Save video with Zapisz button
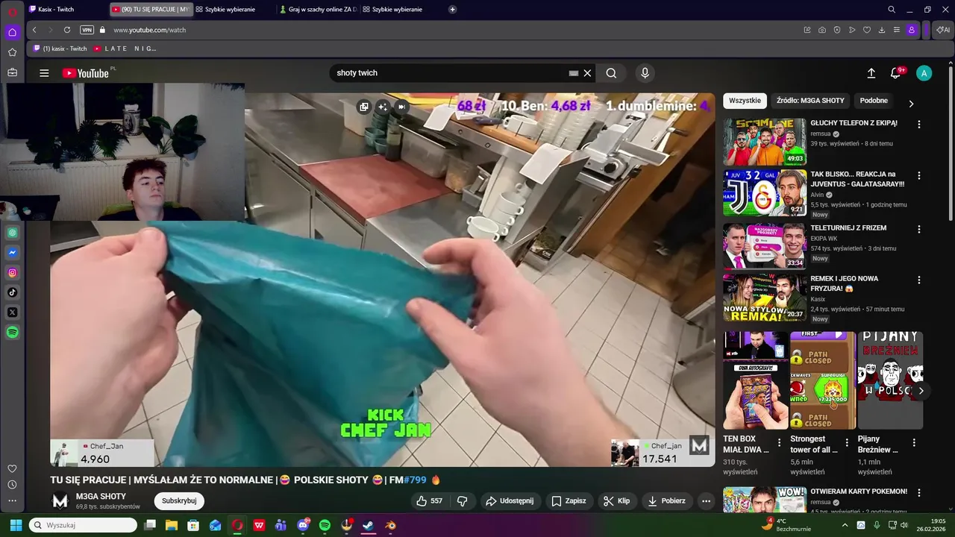Image resolution: width=955 pixels, height=537 pixels. click(569, 501)
